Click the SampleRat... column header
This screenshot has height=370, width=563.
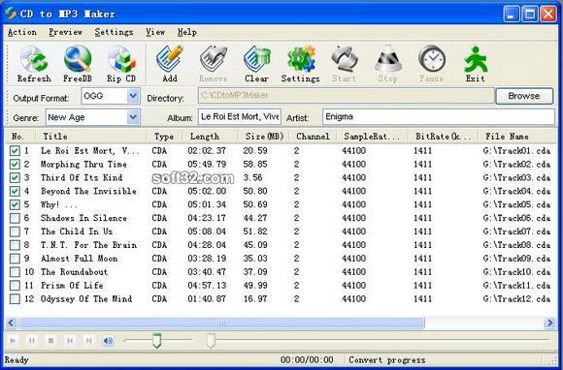[372, 137]
